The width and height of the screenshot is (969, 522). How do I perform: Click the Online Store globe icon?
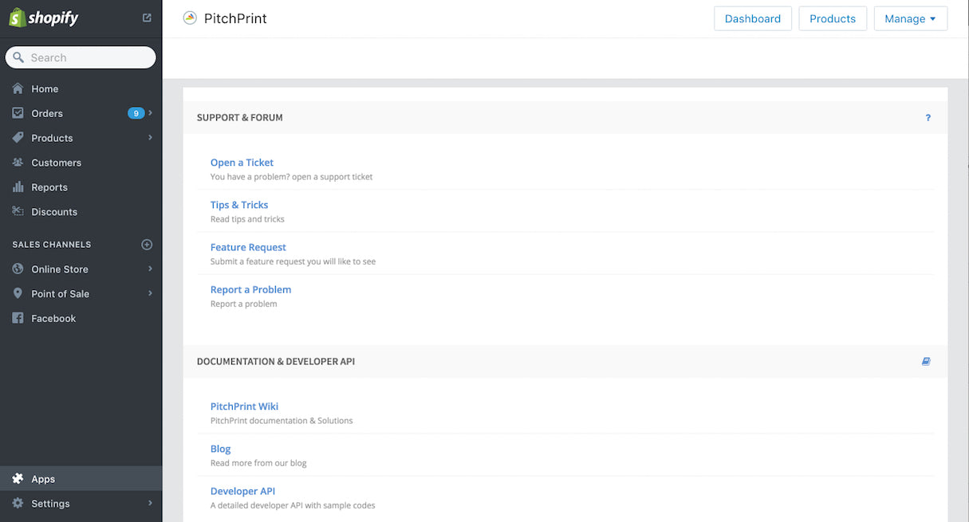coord(18,269)
